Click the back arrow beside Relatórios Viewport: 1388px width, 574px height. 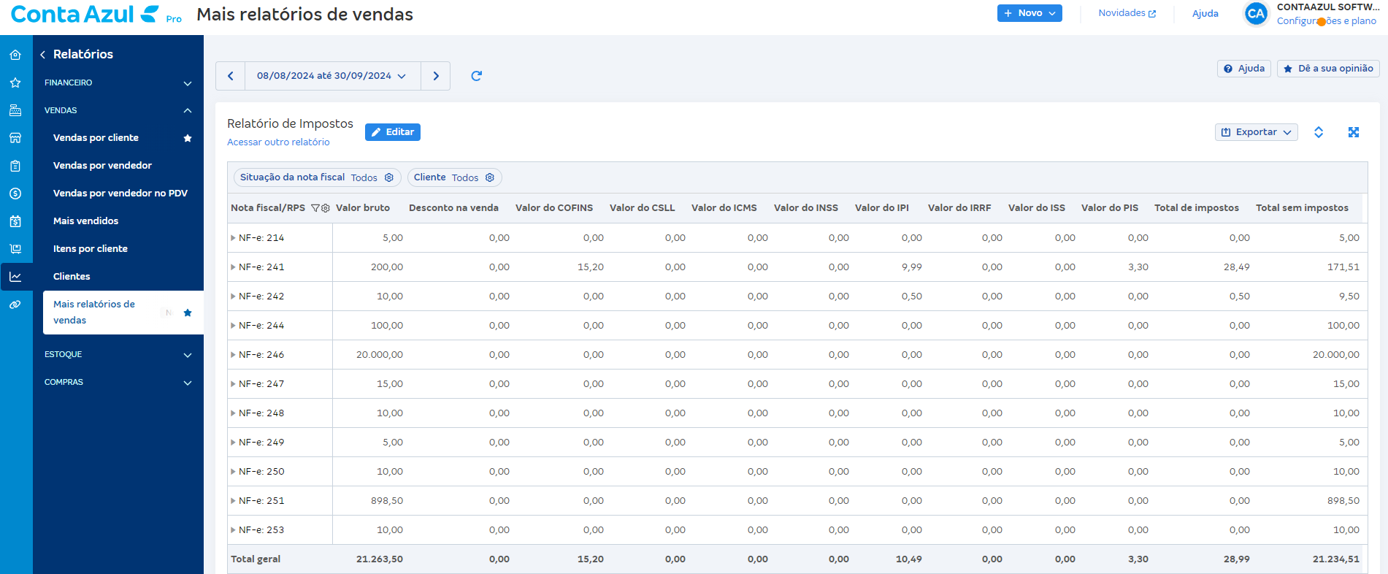coord(42,55)
